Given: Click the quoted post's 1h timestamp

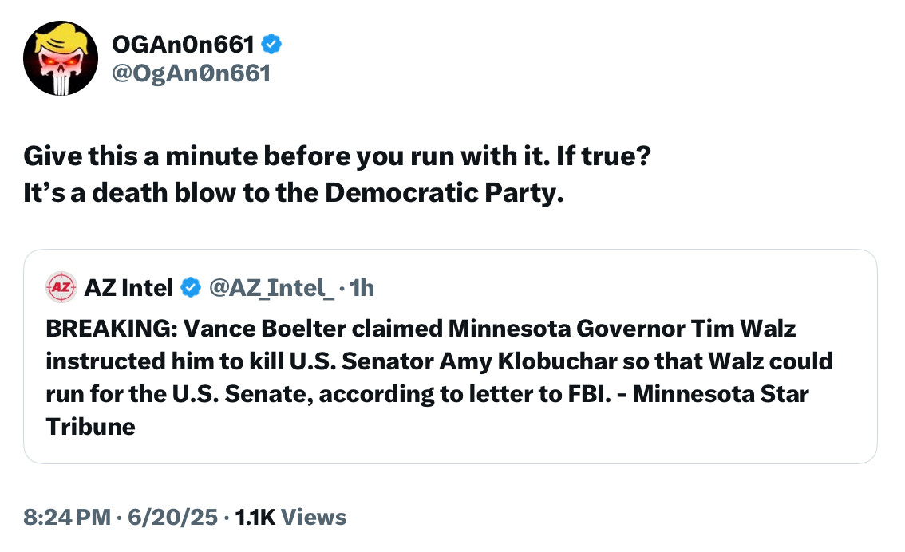Looking at the screenshot, I should click(362, 288).
